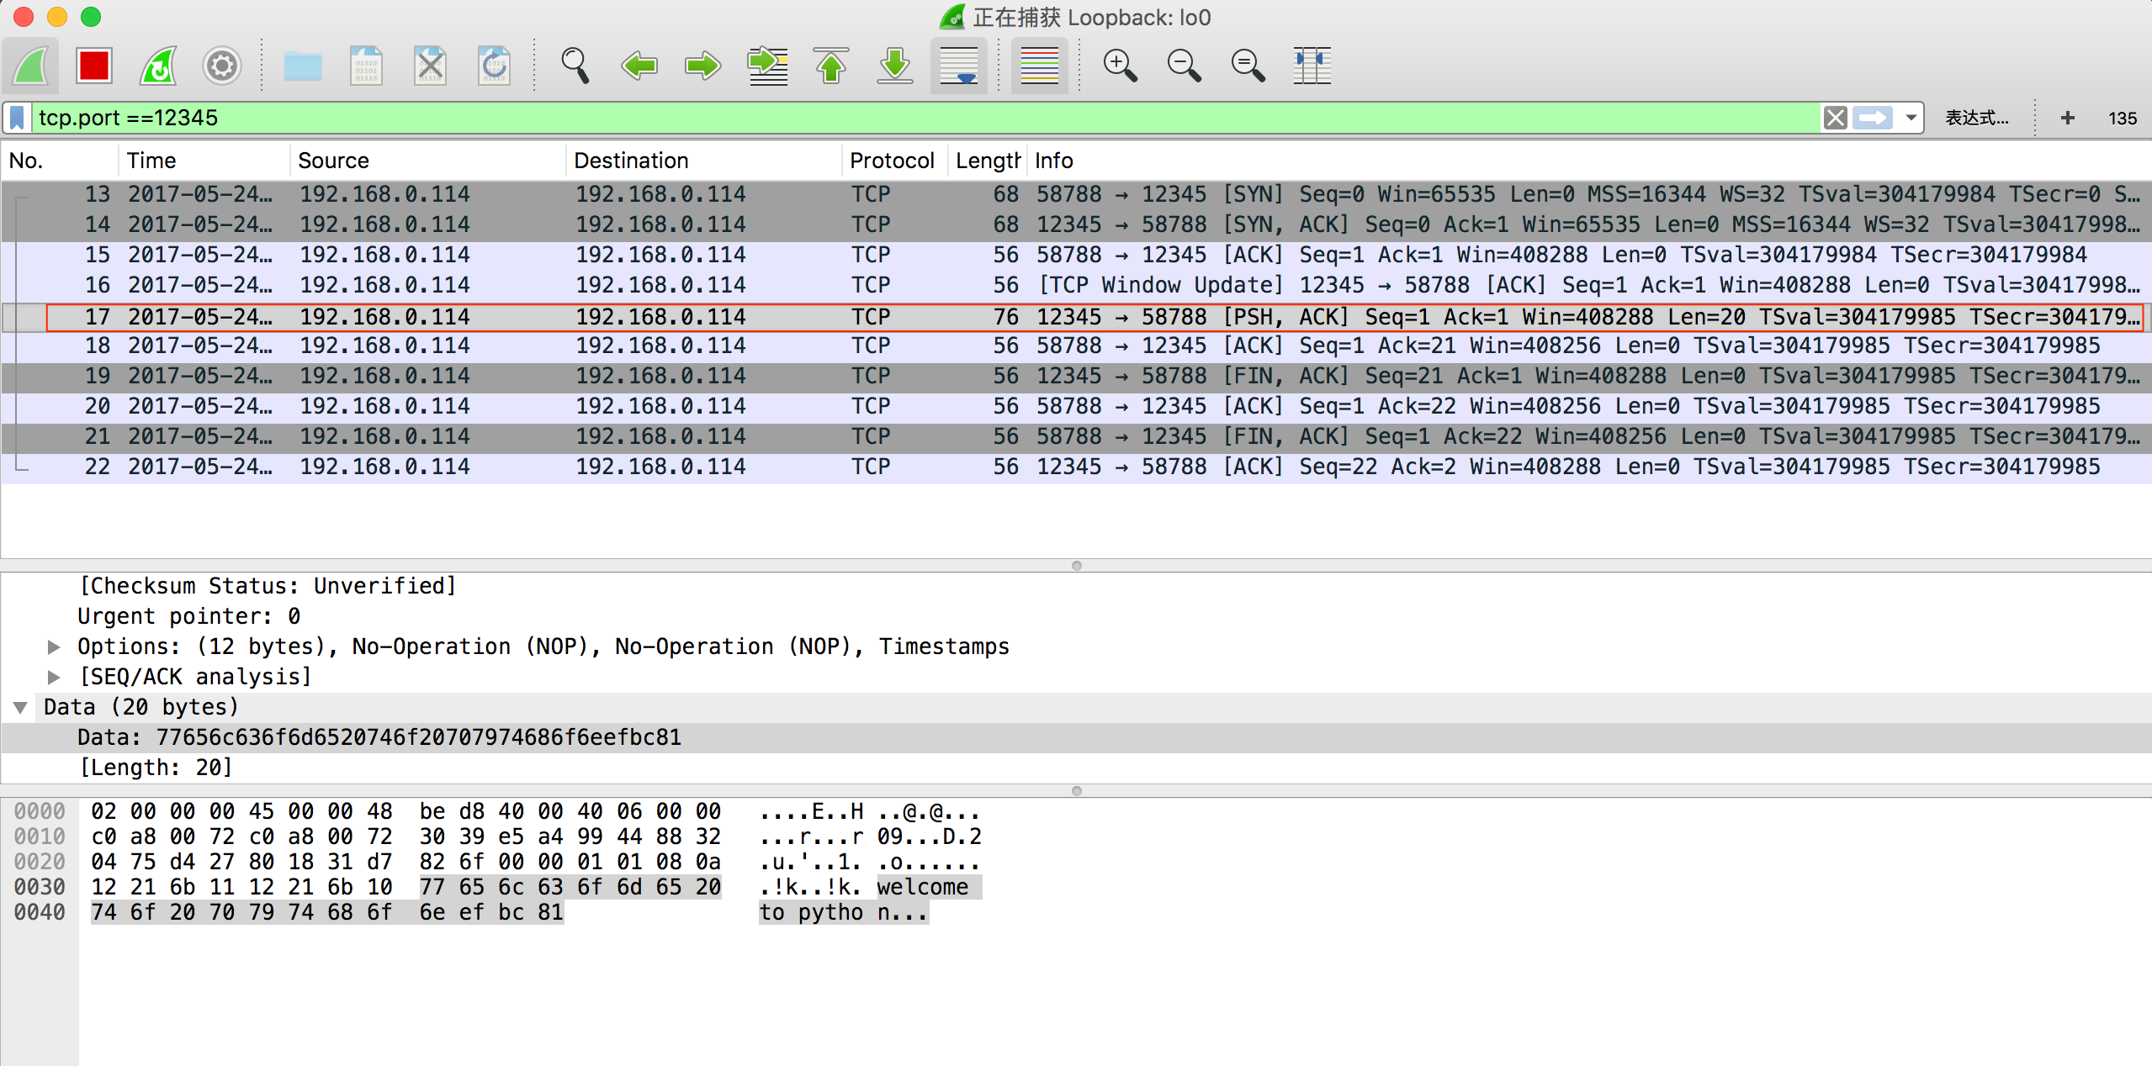
Task: Expand the SEQ/ACK analysis section
Action: (54, 677)
